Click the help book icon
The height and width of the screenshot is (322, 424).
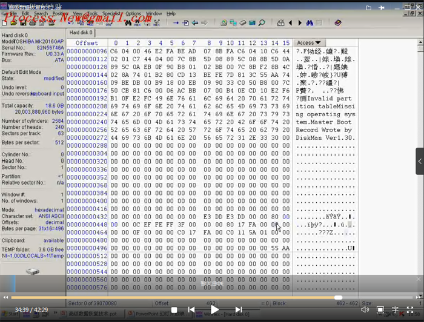pyautogui.click(x=338, y=23)
